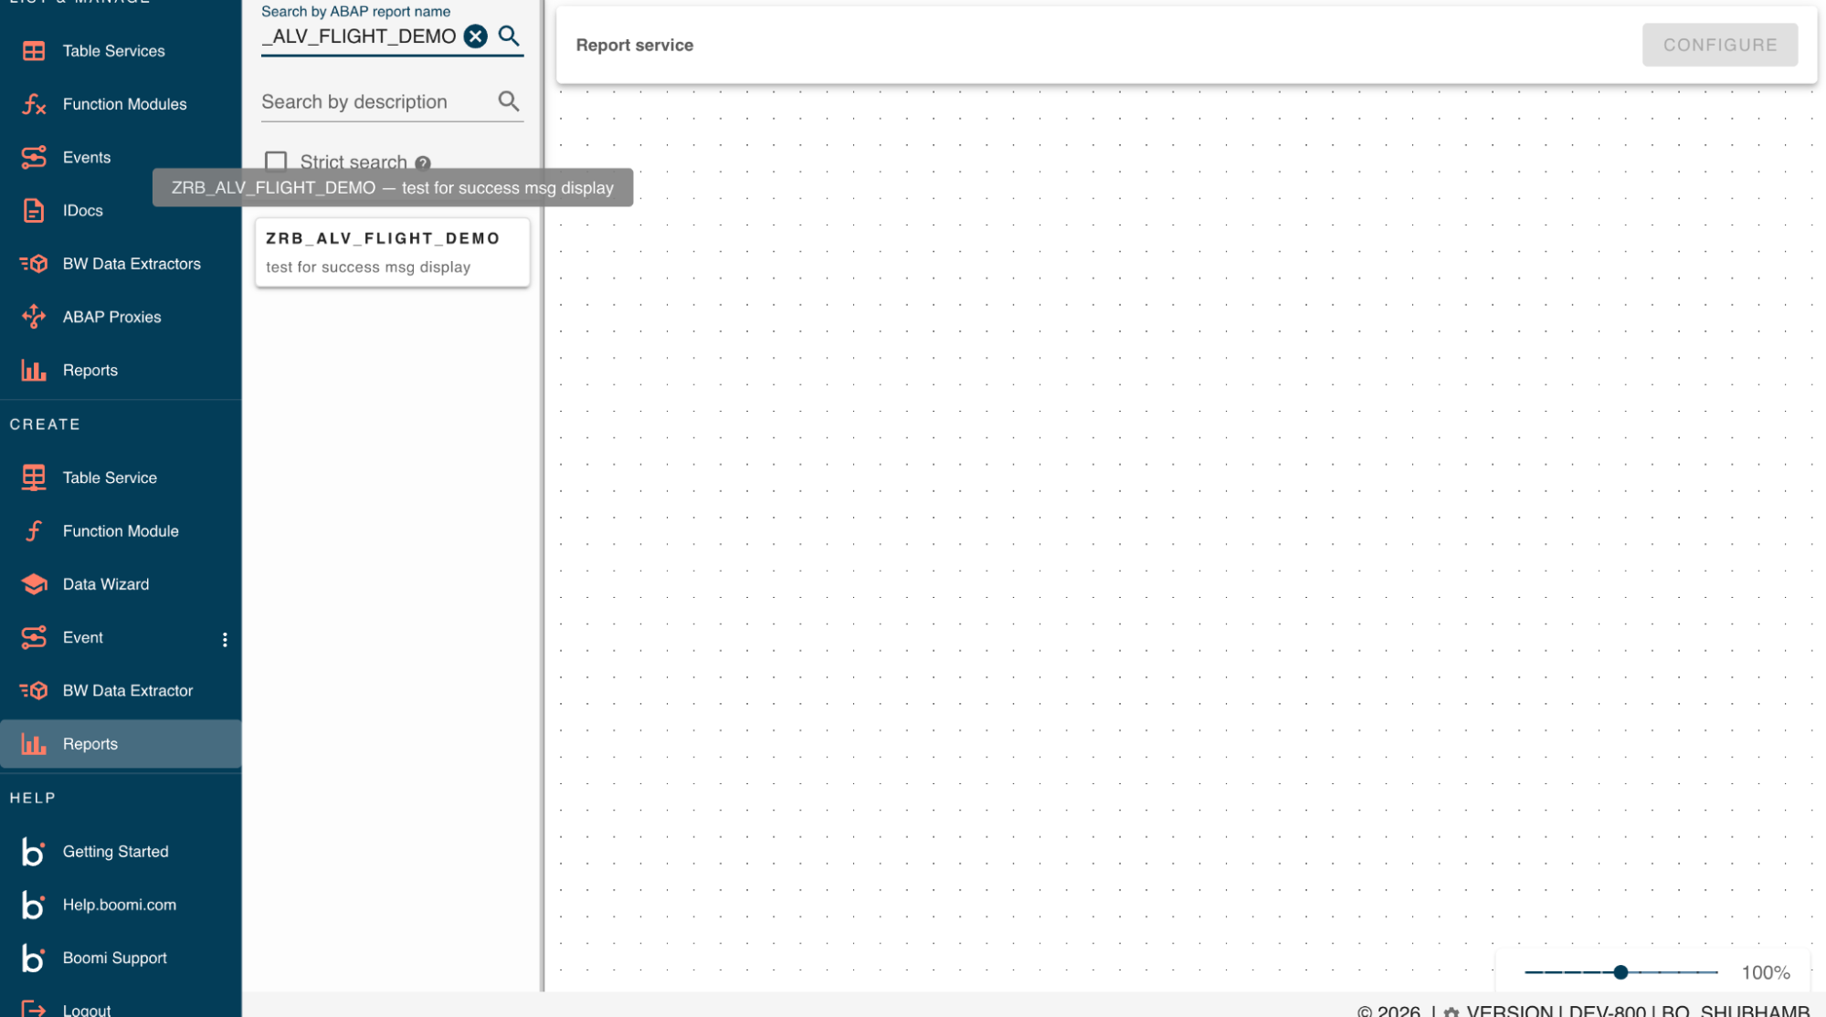Click the zoom slider handle
This screenshot has width=1826, height=1017.
coord(1620,972)
